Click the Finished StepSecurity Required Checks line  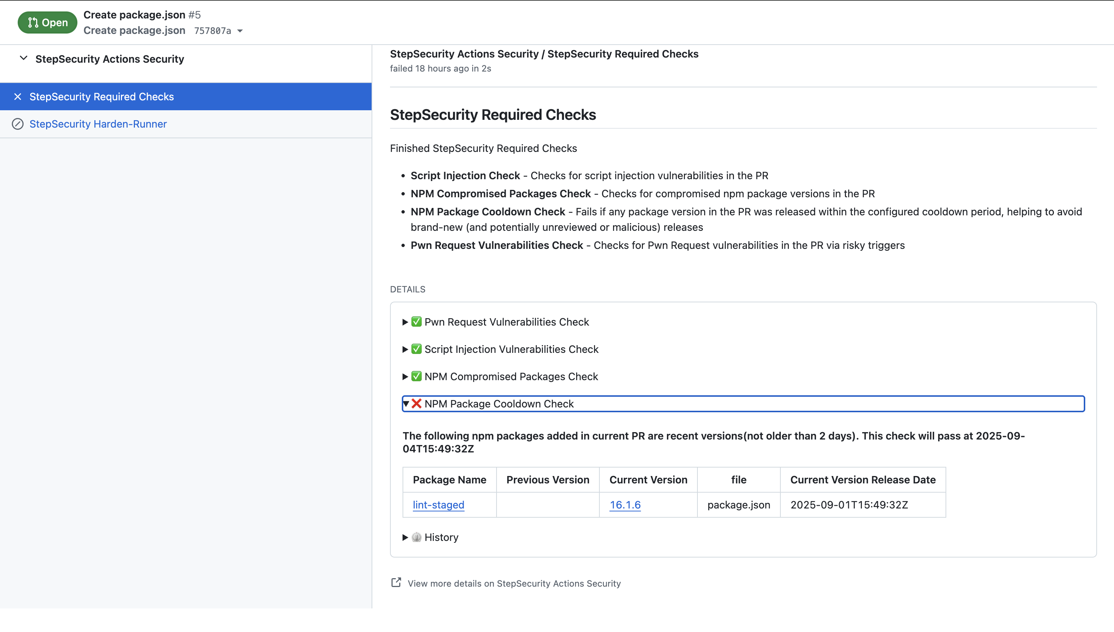483,149
